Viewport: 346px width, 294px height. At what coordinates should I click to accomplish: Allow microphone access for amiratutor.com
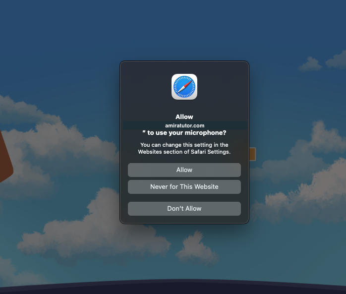(184, 170)
